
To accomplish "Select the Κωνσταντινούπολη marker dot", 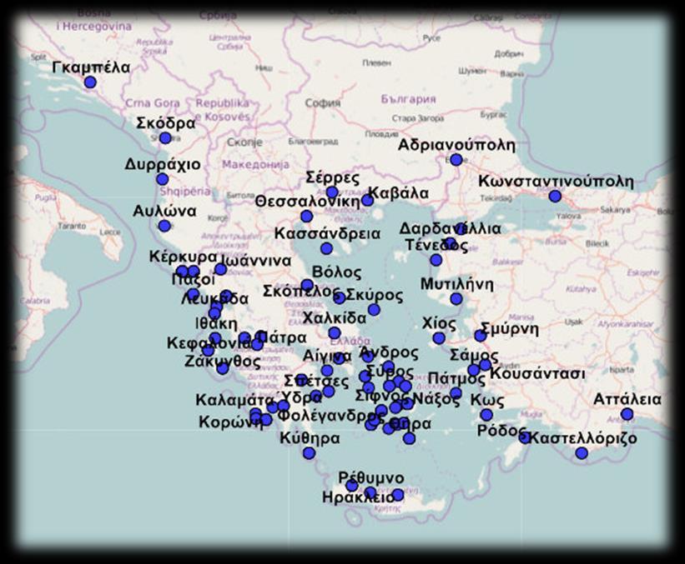I will click(x=555, y=197).
